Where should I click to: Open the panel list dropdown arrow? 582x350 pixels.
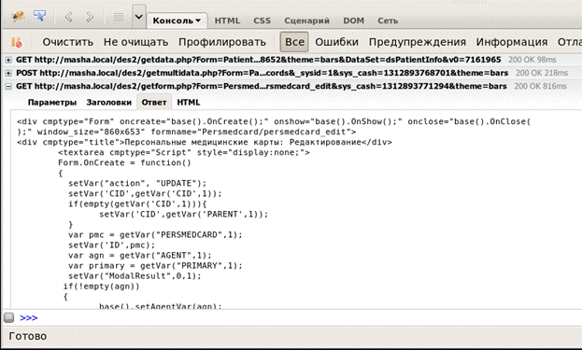click(x=139, y=17)
